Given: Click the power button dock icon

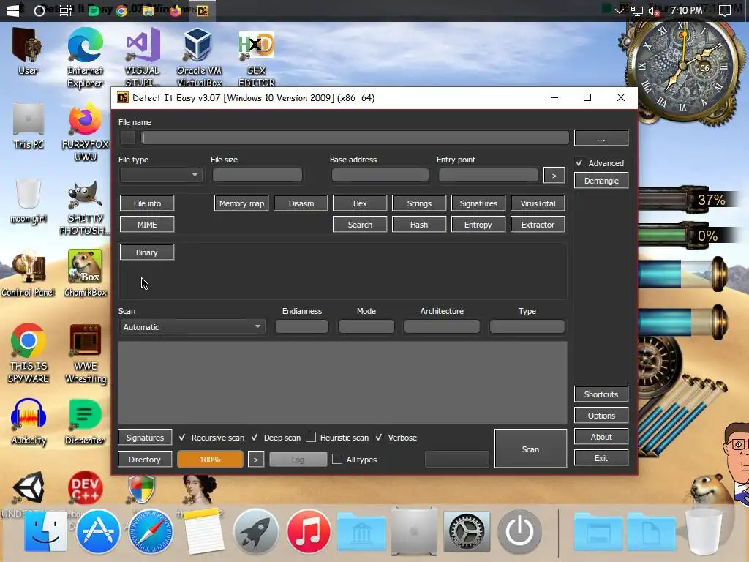Looking at the screenshot, I should coord(519,531).
